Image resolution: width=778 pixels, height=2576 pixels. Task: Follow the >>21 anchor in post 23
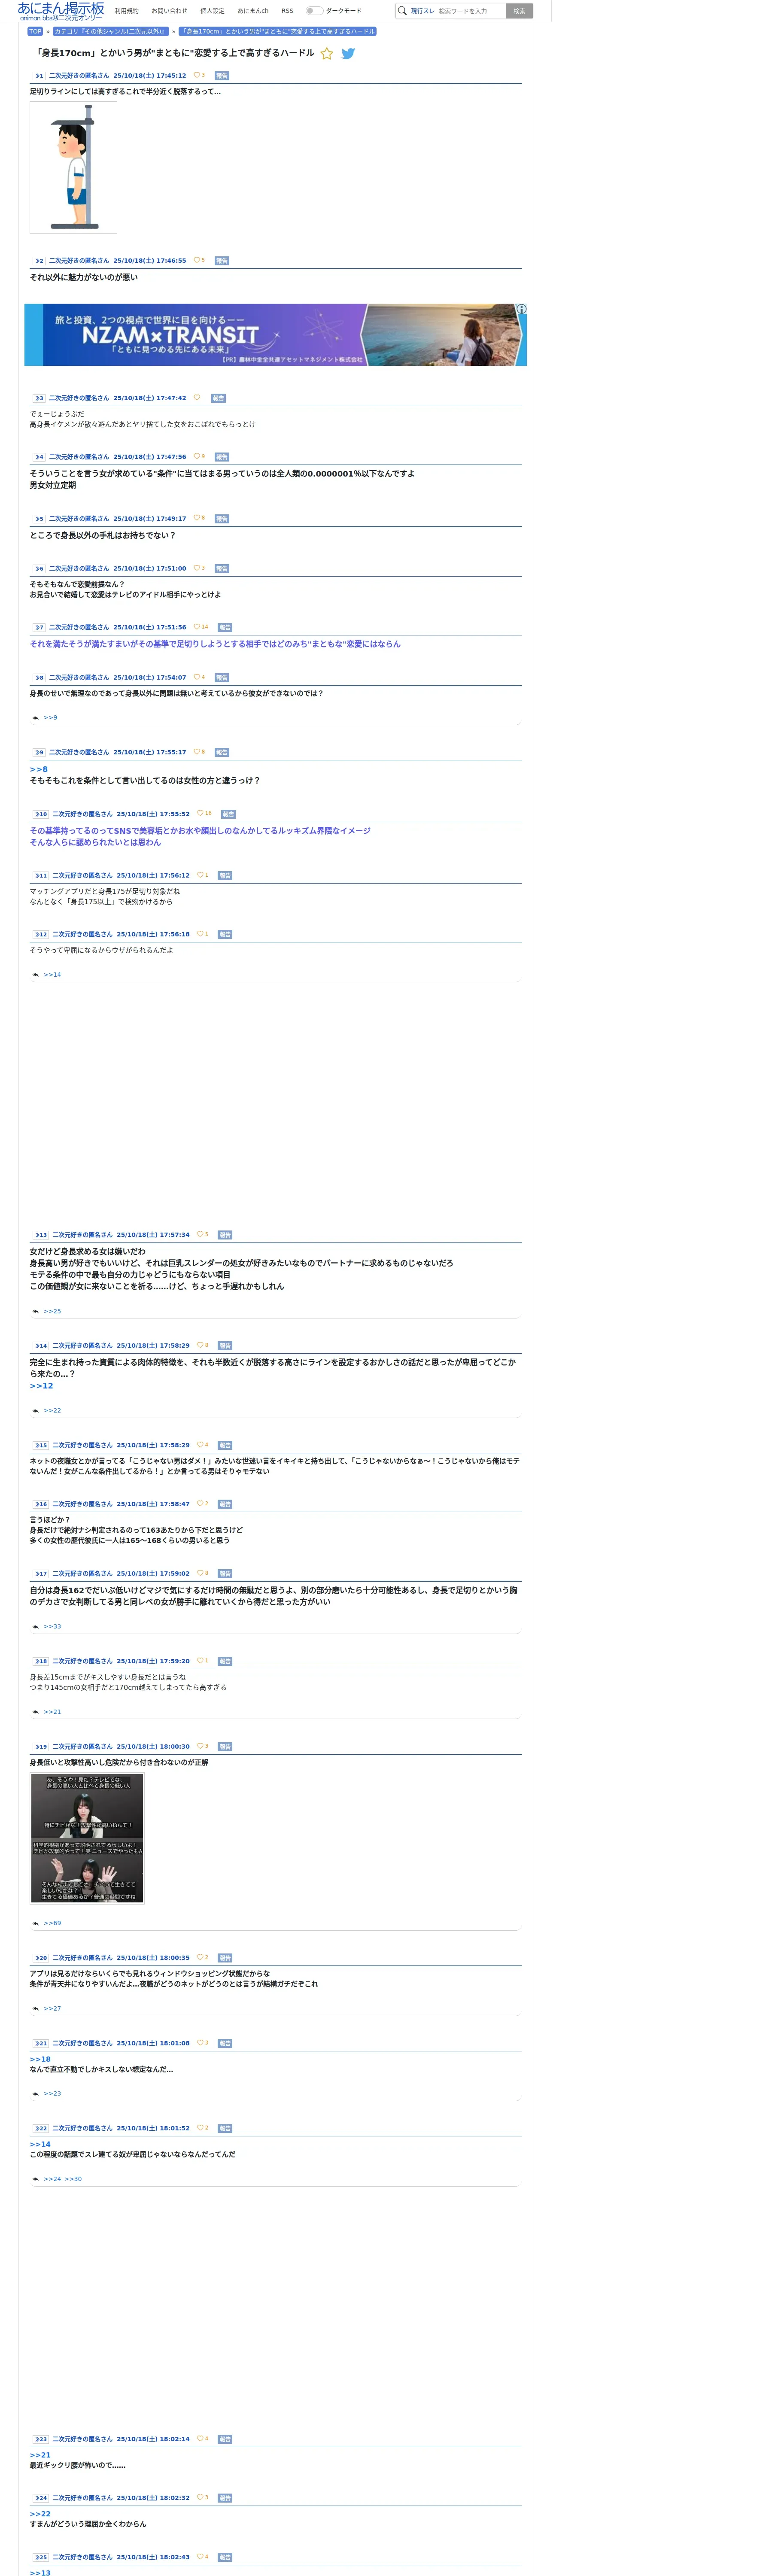(x=40, y=2455)
